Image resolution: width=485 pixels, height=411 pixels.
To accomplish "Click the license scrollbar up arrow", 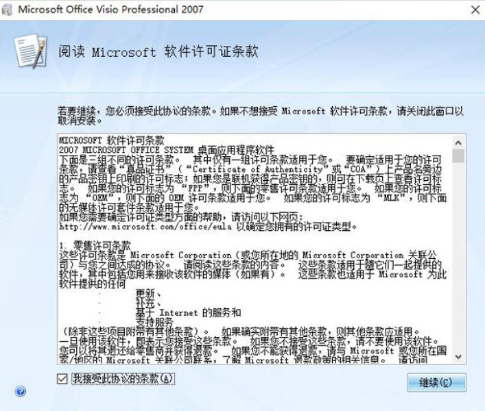I will click(x=458, y=142).
